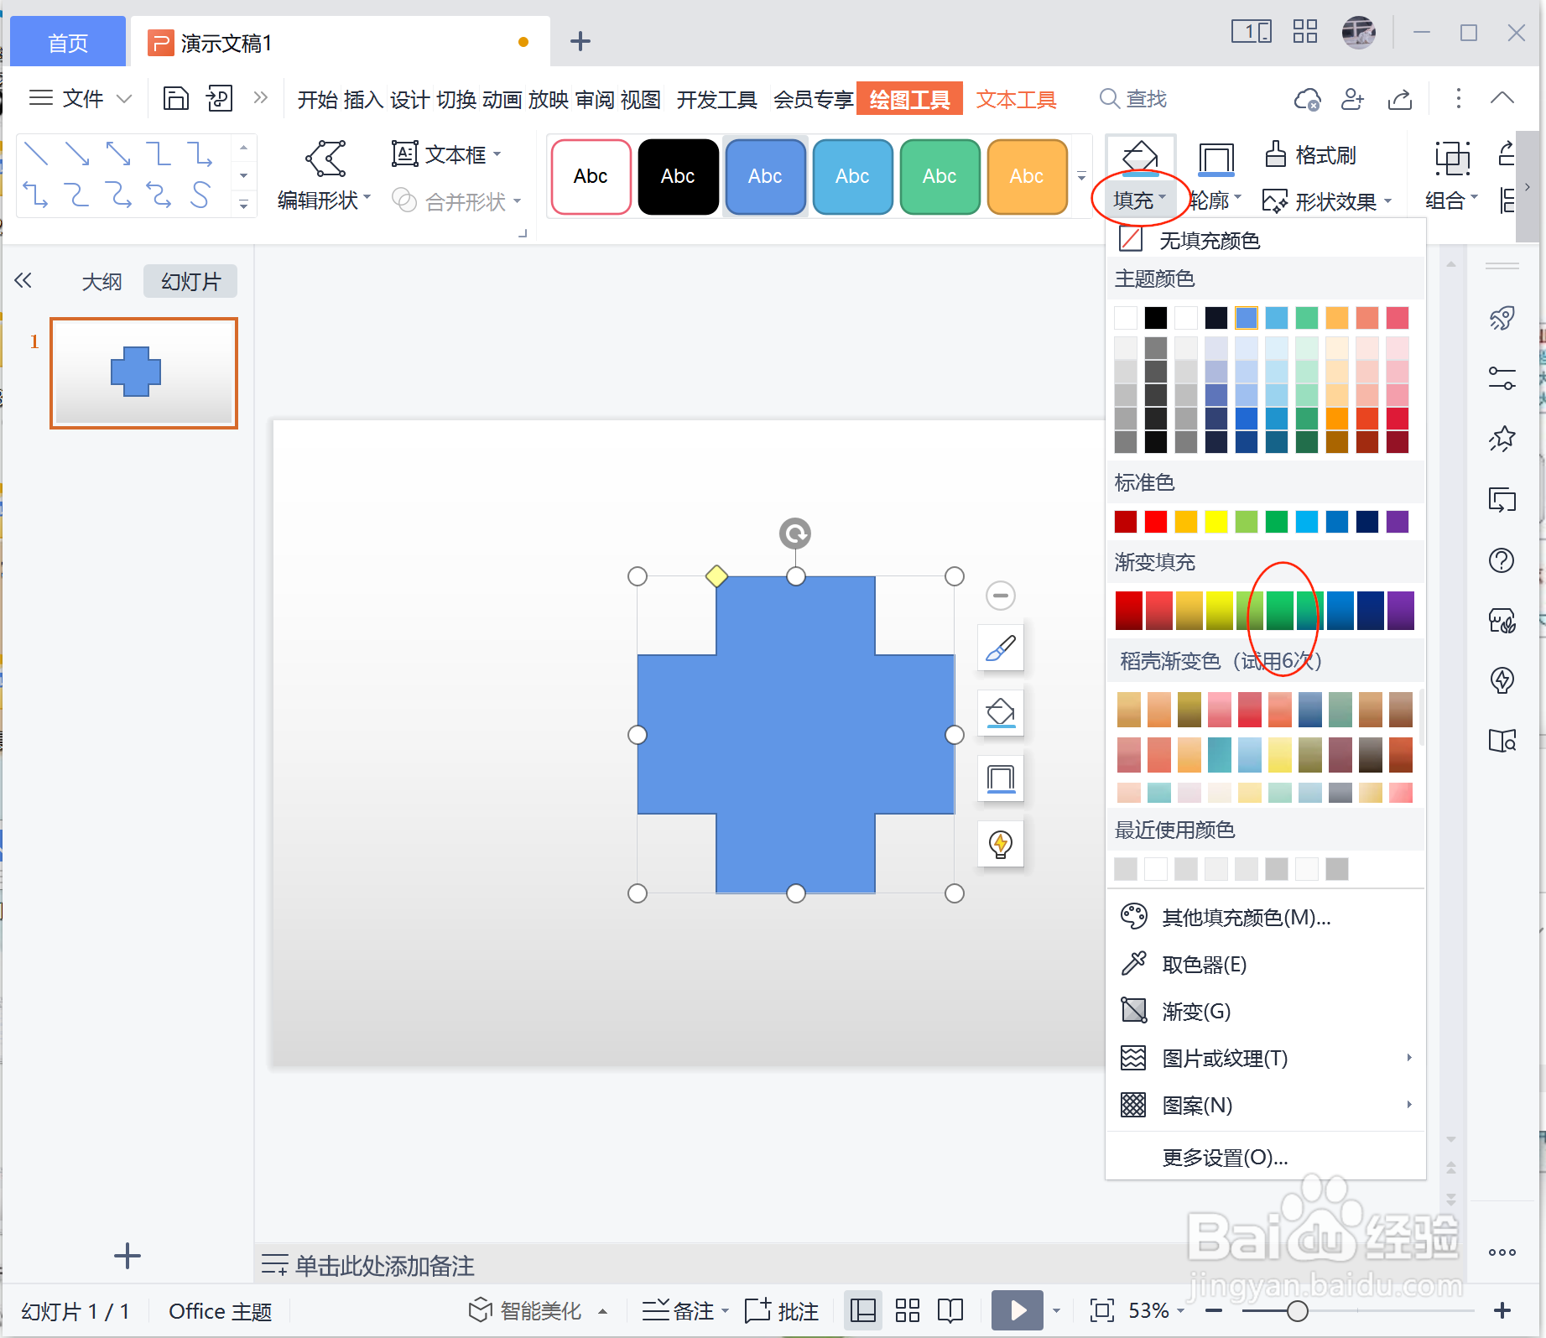Select slide 1 thumbnail
Screen dimensions: 1546x1338
pos(143,372)
